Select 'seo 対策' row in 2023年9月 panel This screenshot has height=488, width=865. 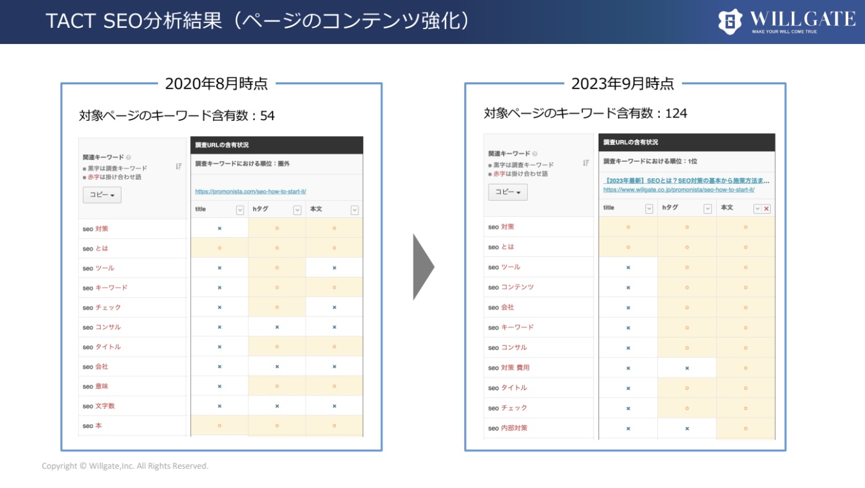click(x=538, y=227)
